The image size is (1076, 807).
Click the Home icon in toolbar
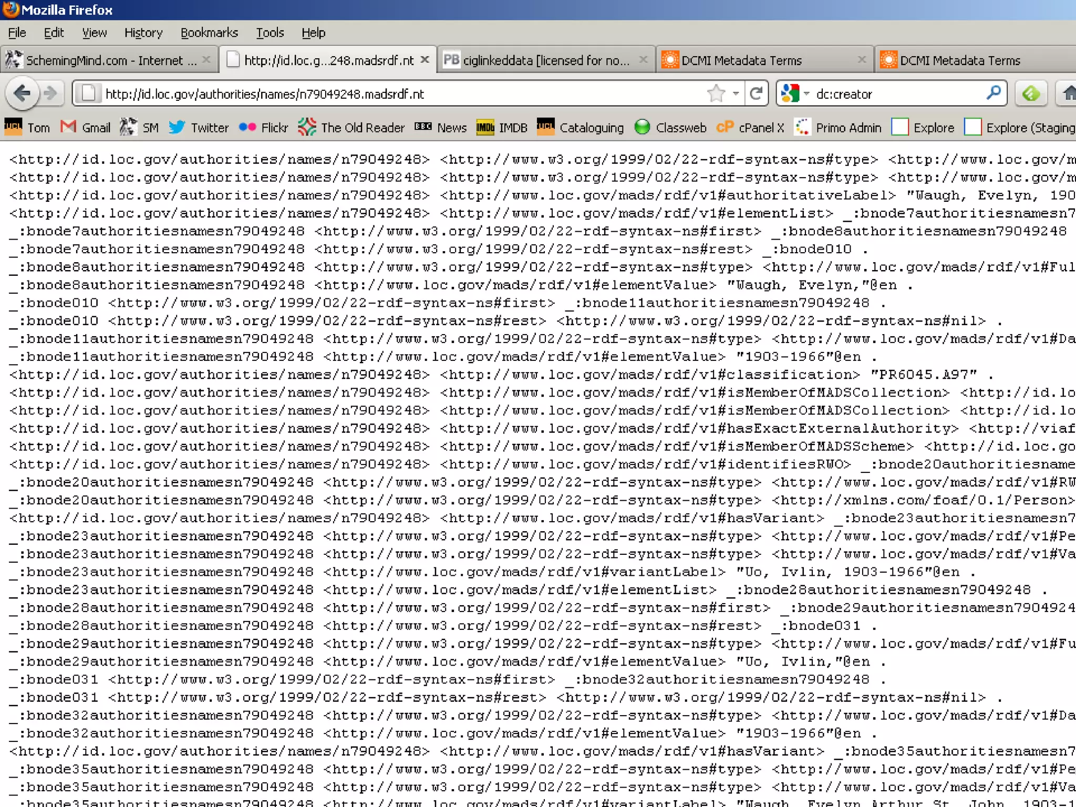(x=1069, y=94)
